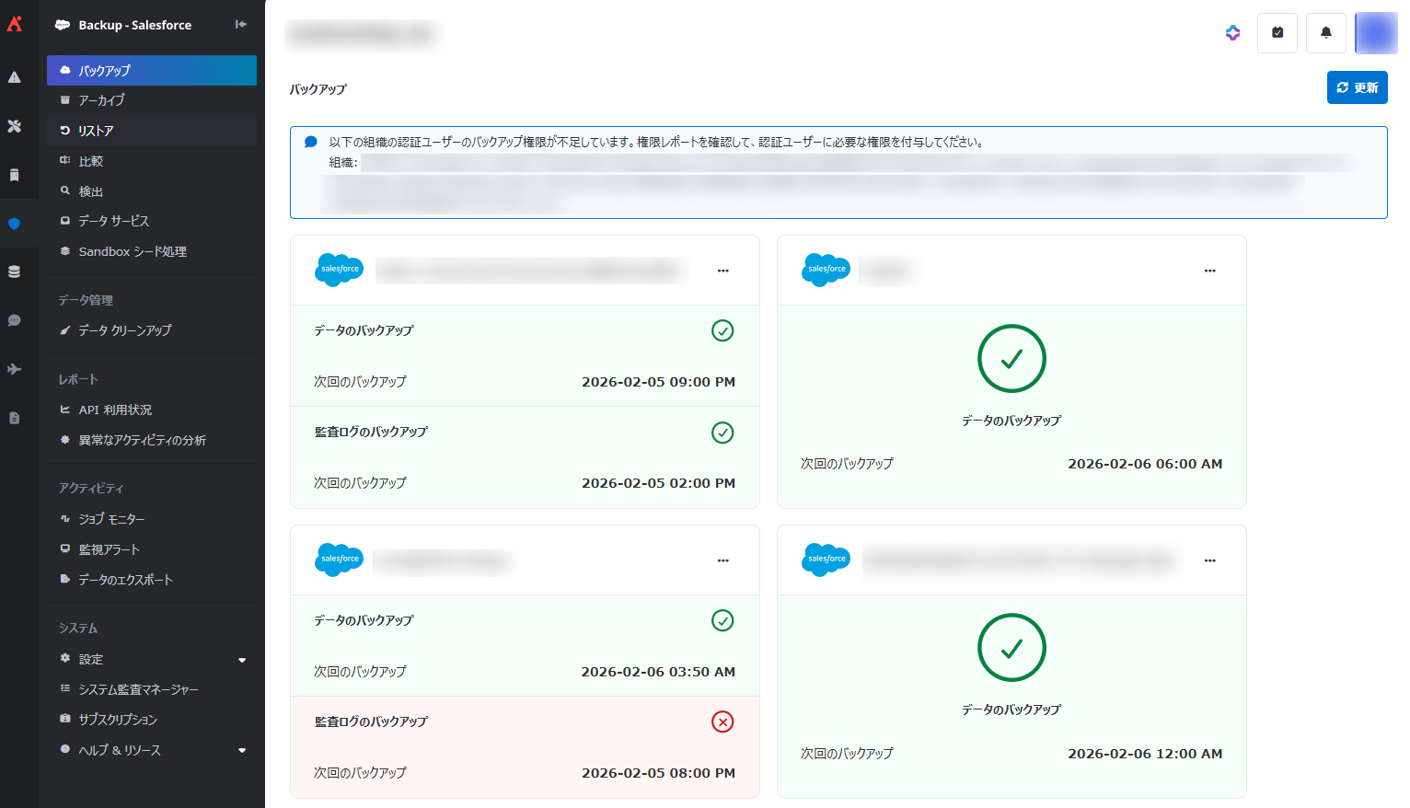Click the red logo at top of sidebar
This screenshot has height=808, width=1410.
17,25
